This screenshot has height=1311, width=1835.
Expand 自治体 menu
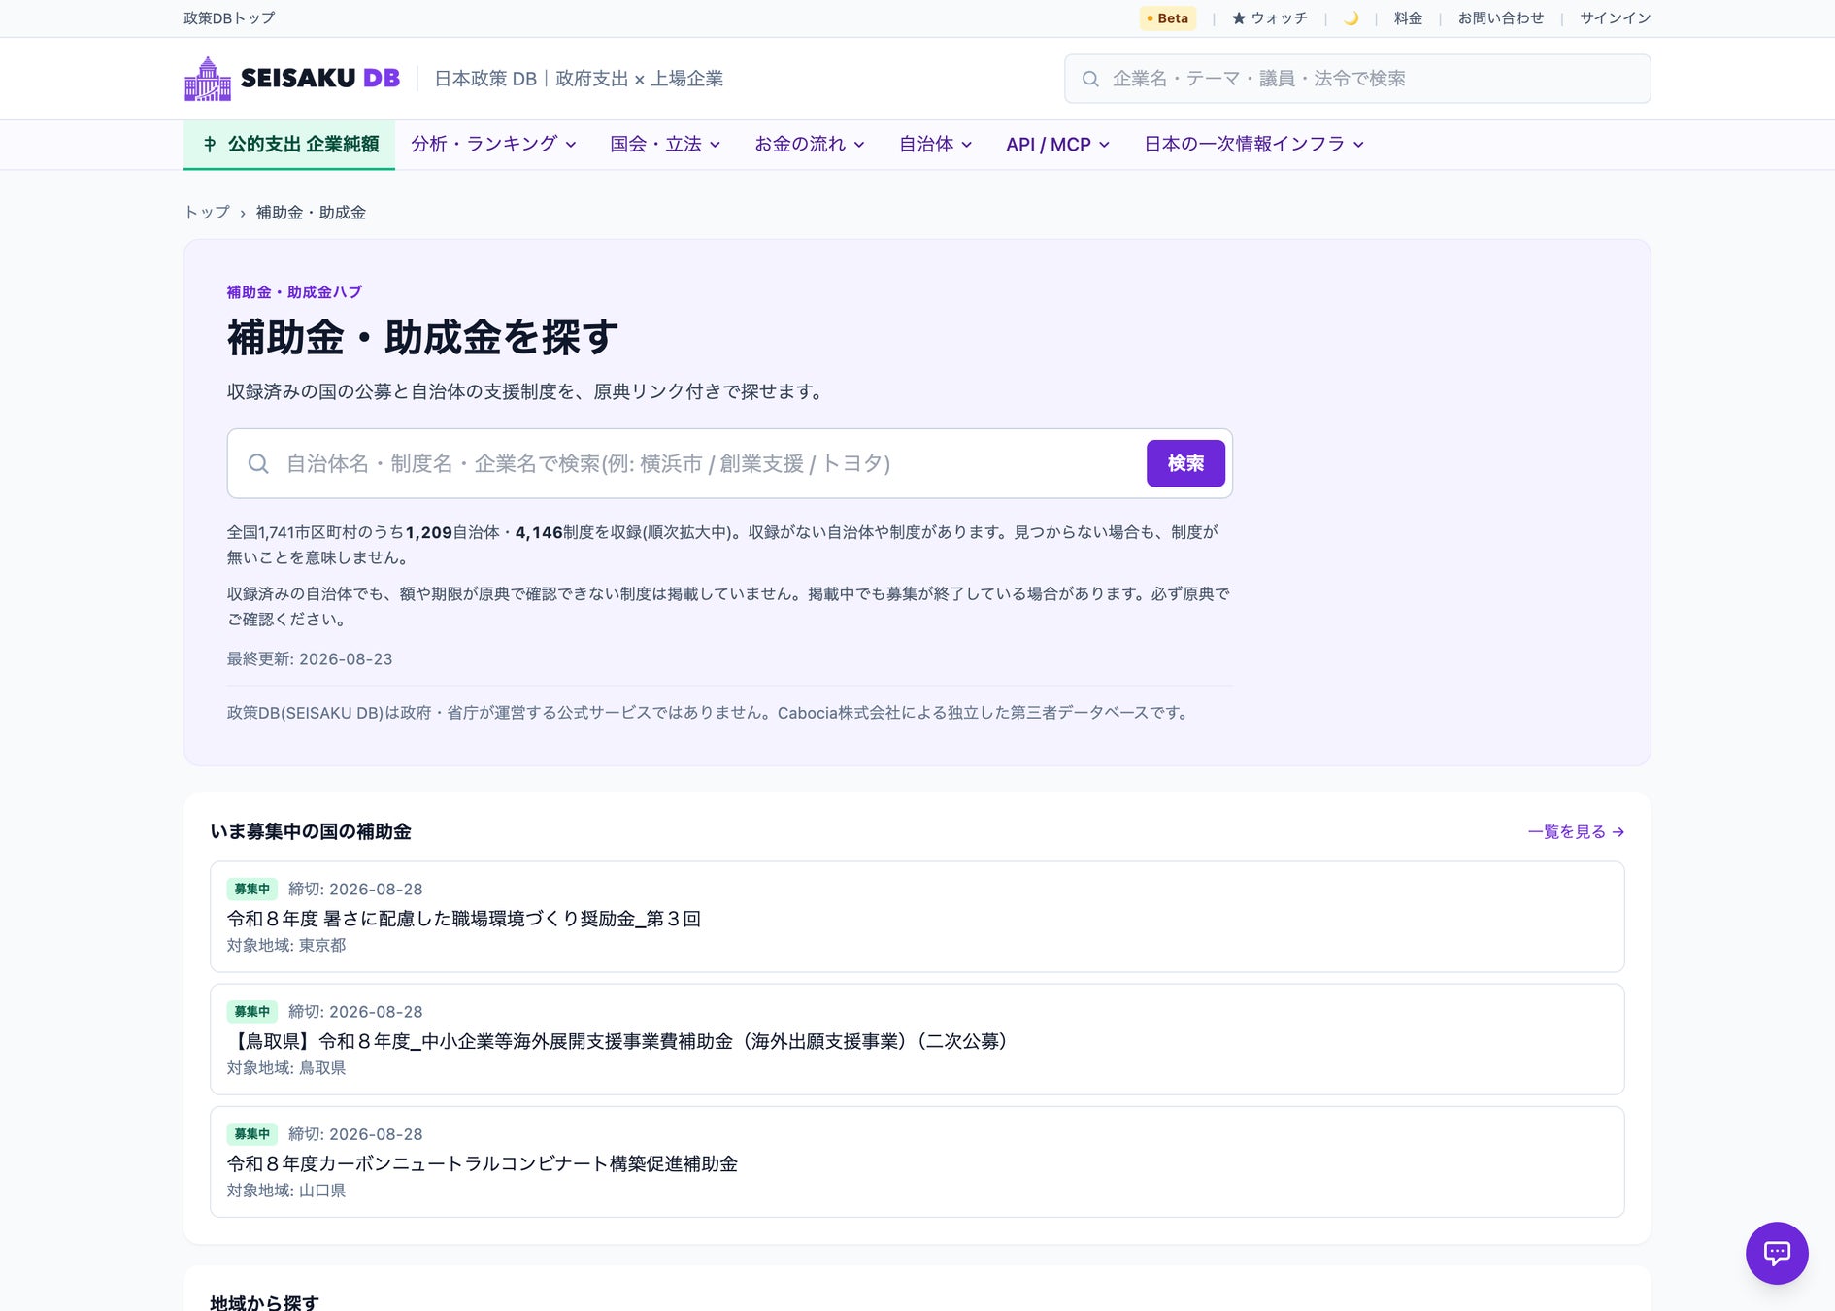(935, 145)
